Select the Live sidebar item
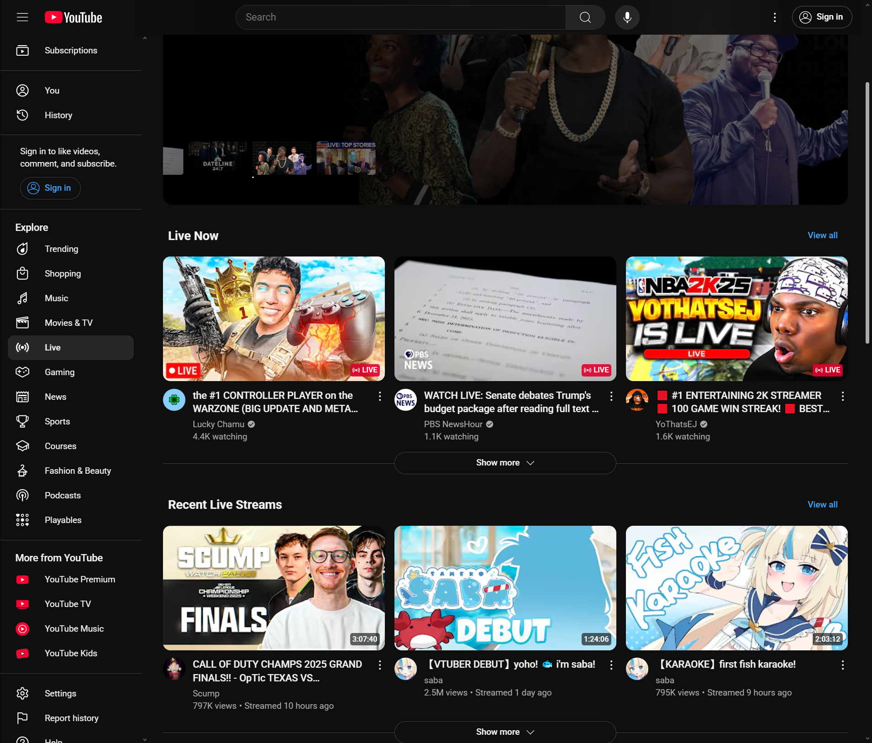The width and height of the screenshot is (872, 743). [x=71, y=348]
